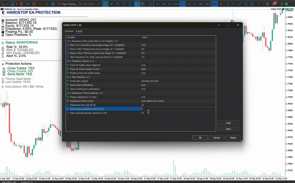Select the cursor arrow tool
295x183 pixels.
click(x=215, y=4)
